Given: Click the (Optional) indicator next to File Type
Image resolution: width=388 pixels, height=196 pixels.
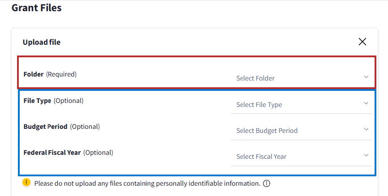Looking at the screenshot, I should coord(69,101).
